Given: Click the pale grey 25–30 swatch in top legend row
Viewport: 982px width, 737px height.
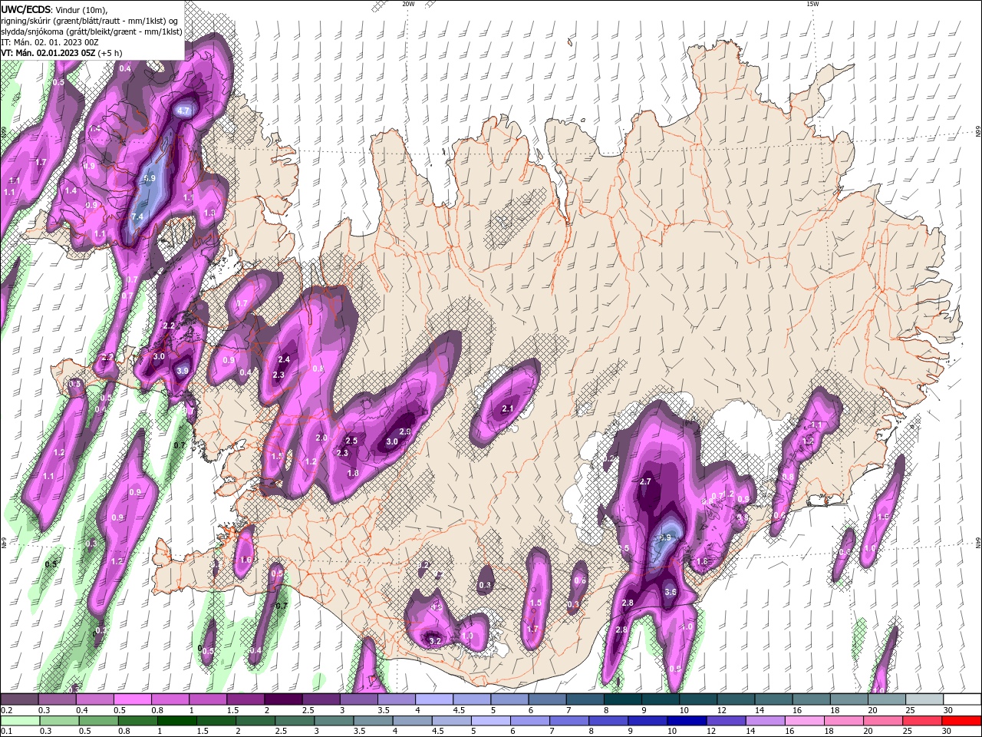Looking at the screenshot, I should click(x=925, y=699).
